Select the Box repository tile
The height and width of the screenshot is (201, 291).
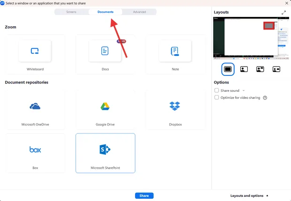tap(35, 153)
